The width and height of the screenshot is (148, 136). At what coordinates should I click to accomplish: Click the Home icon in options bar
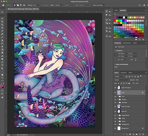pyautogui.click(x=3, y=5)
